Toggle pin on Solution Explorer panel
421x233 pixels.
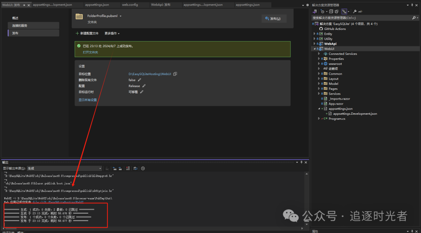point(413,5)
